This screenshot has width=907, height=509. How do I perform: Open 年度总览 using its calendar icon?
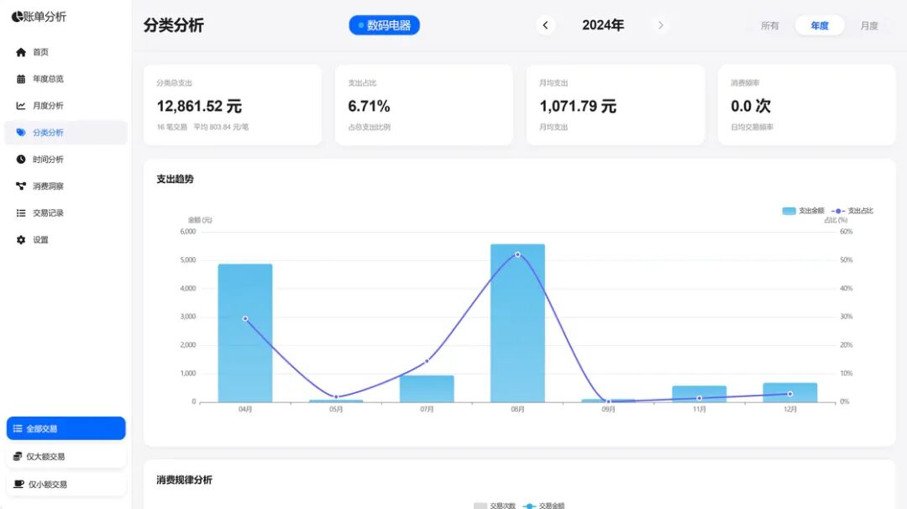(x=21, y=79)
